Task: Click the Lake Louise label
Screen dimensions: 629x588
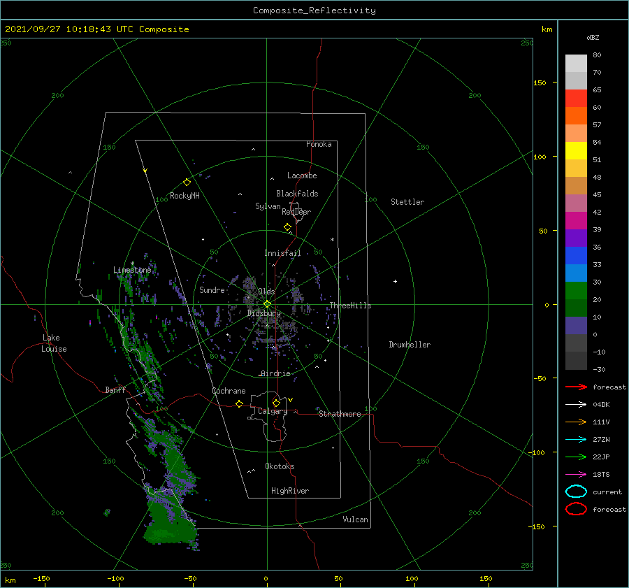Action: click(x=54, y=343)
